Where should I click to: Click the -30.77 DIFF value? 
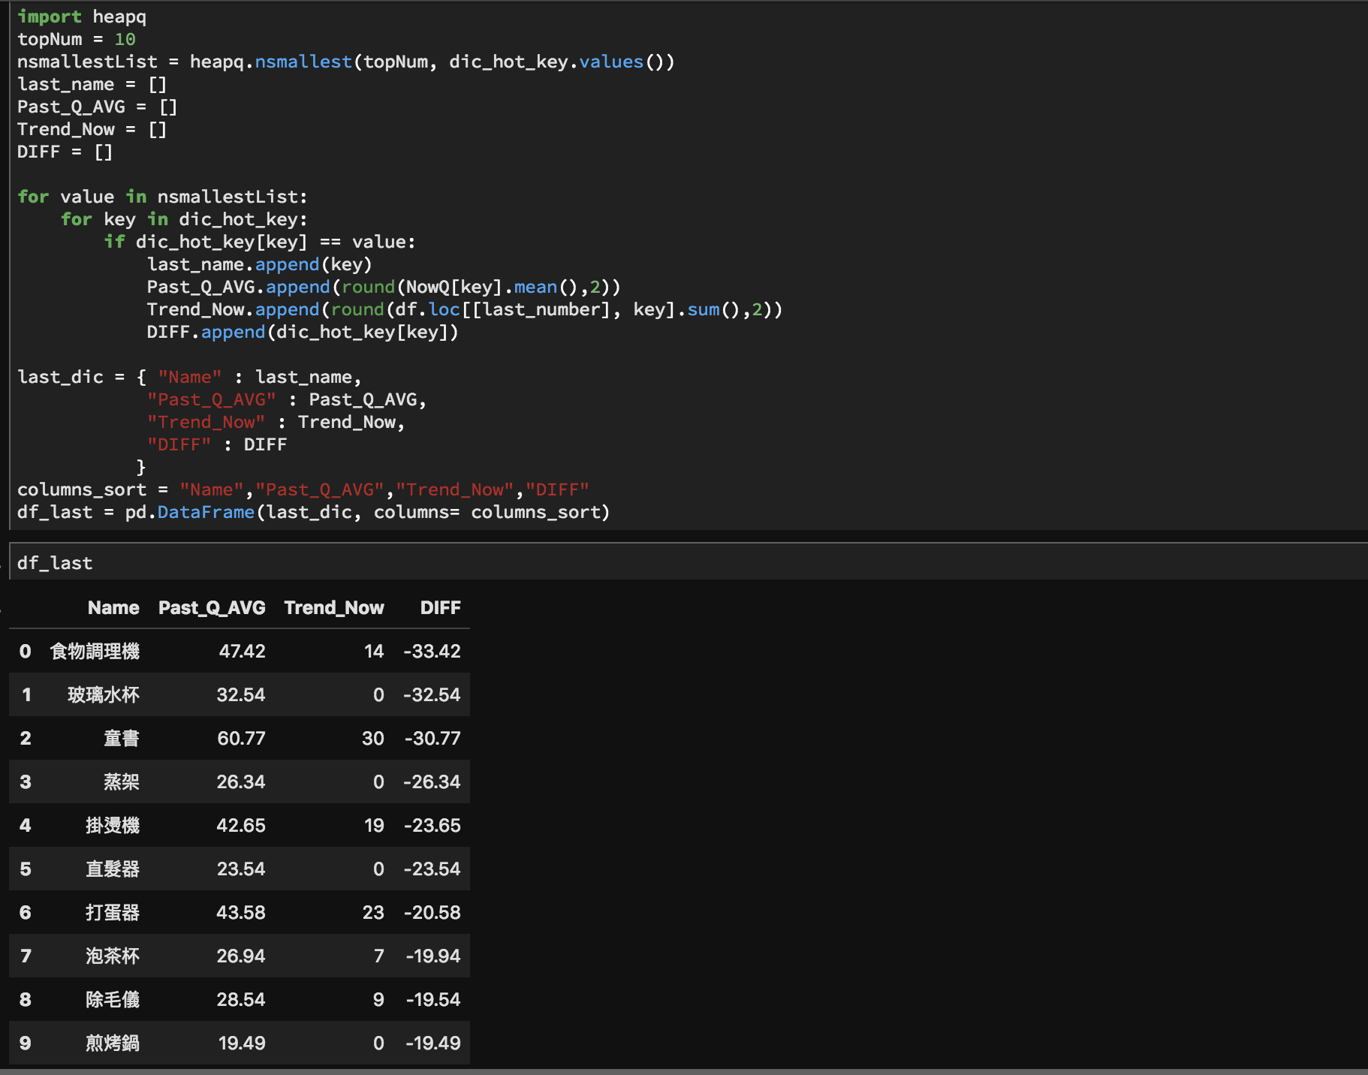(x=432, y=738)
